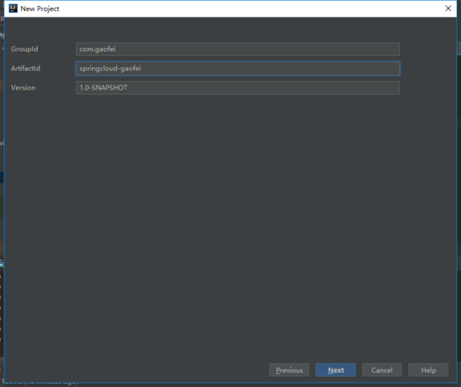The height and width of the screenshot is (387, 461).
Task: Proceed with the Next button
Action: tap(335, 370)
